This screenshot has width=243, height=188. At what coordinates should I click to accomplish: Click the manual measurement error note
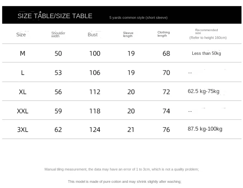(x=122, y=169)
